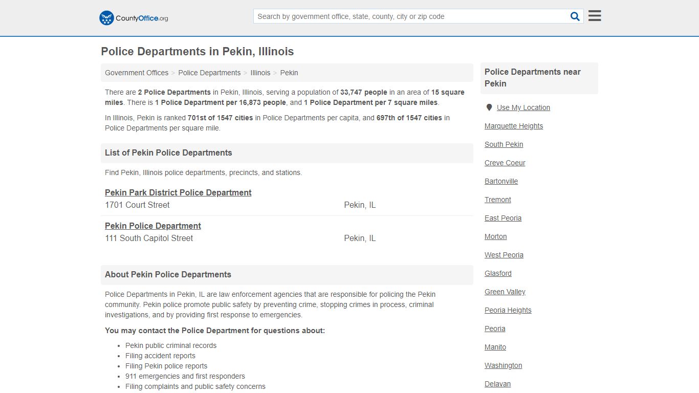The width and height of the screenshot is (699, 393).
Task: Click the 33,747 people population figure
Action: tap(364, 92)
